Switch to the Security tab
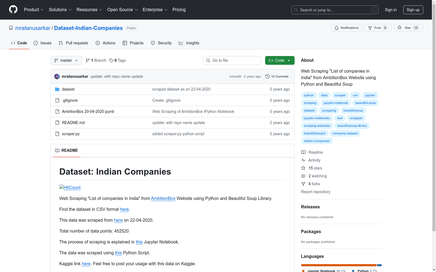 point(161,43)
